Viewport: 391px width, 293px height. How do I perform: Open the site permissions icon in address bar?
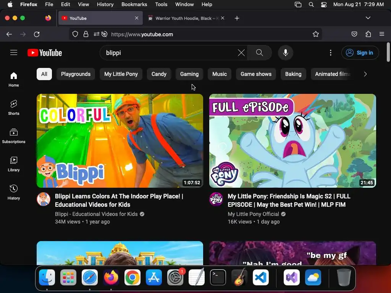coord(97,34)
